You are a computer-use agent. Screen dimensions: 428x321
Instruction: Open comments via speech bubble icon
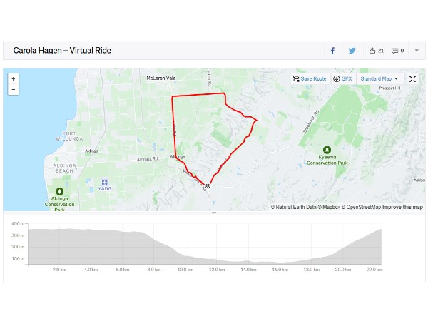click(x=394, y=51)
